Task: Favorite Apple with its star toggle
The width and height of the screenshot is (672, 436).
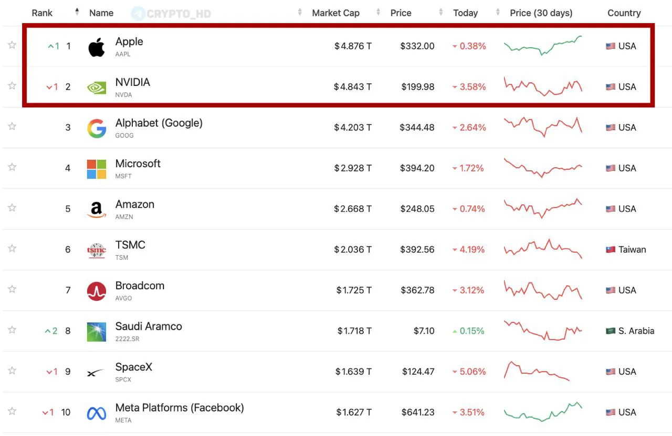Action: (12, 45)
